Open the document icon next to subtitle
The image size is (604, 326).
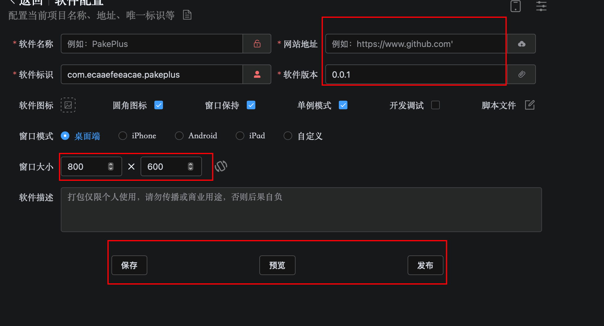pos(187,15)
